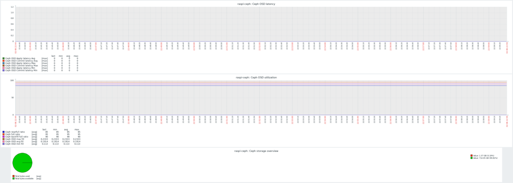Click the 'Ceph OSD Apply latency Min' legend label
Image resolution: width=513 pixels, height=183 pixels.
[20, 68]
